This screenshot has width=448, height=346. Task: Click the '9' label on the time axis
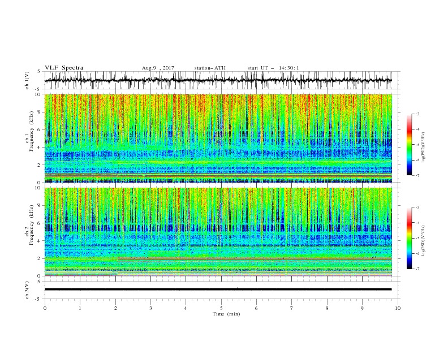[x=362, y=308]
